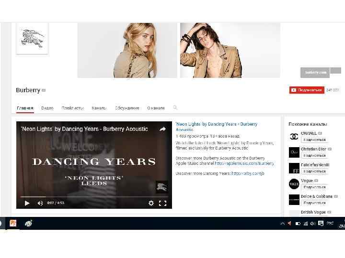
Task: Open the paint app taskbar icon
Action: [29, 223]
